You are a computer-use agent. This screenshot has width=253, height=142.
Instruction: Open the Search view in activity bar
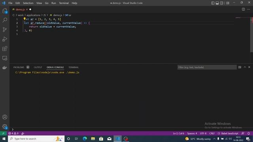click(x=5, y=20)
